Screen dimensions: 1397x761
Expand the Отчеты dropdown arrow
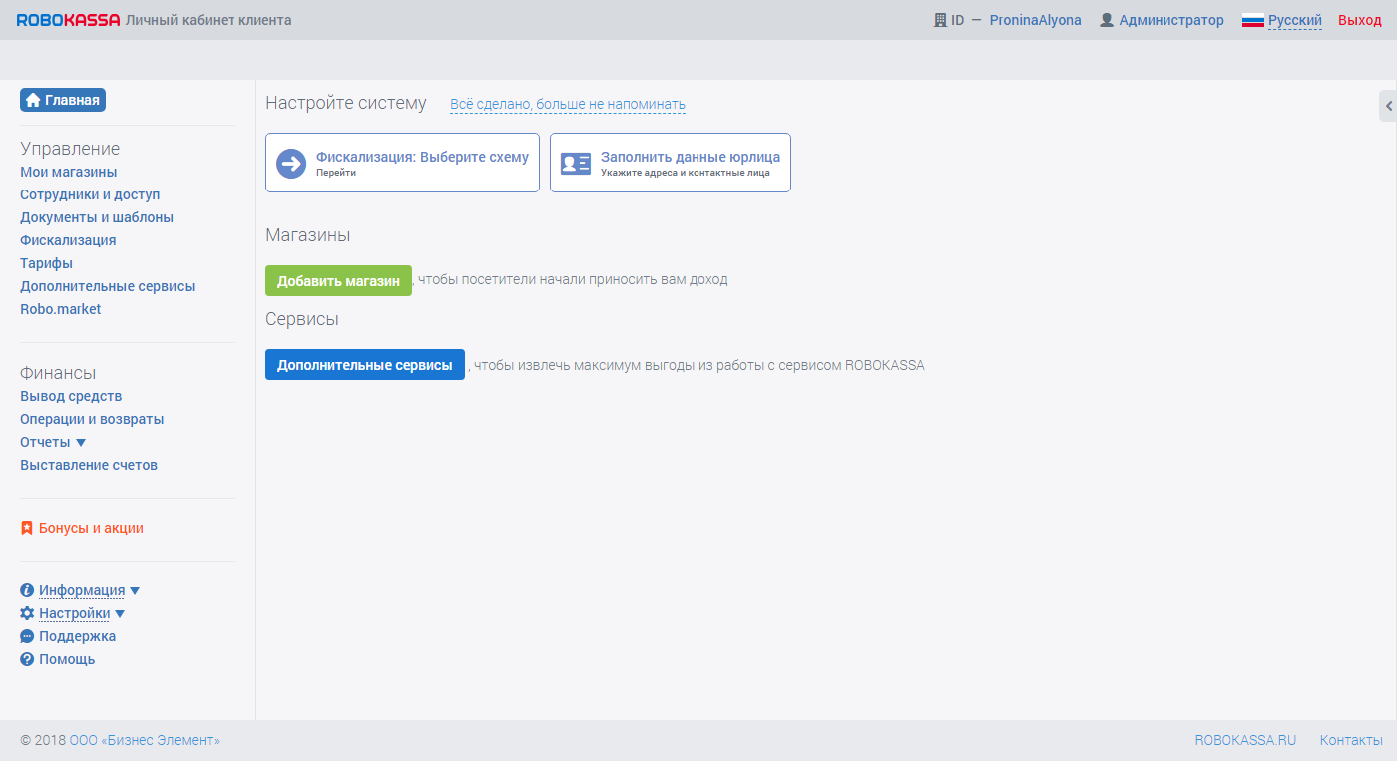(x=81, y=442)
